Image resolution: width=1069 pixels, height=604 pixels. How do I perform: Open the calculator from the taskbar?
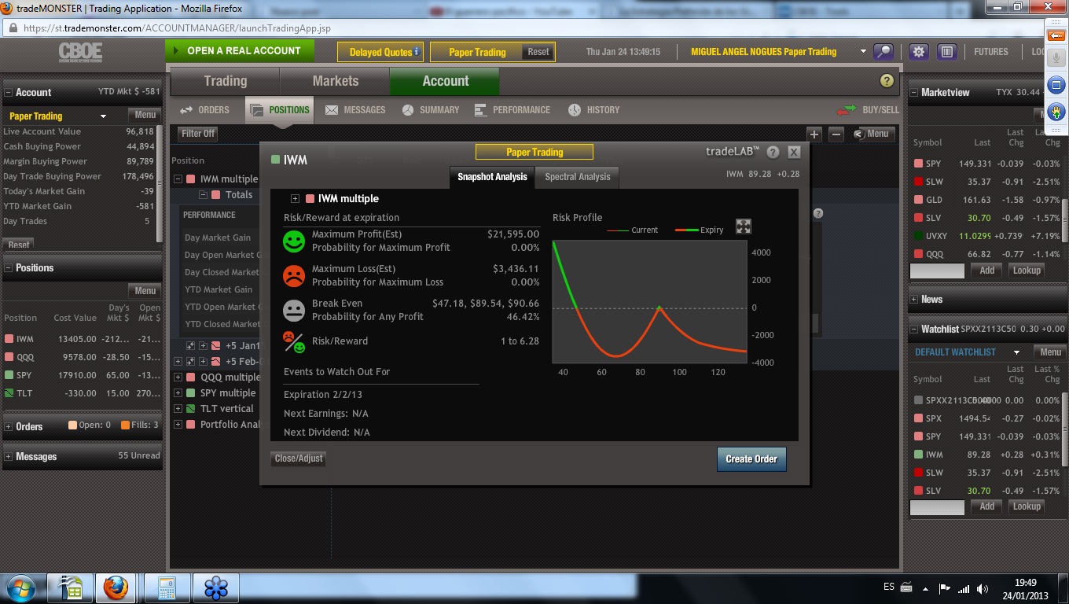pyautogui.click(x=166, y=587)
